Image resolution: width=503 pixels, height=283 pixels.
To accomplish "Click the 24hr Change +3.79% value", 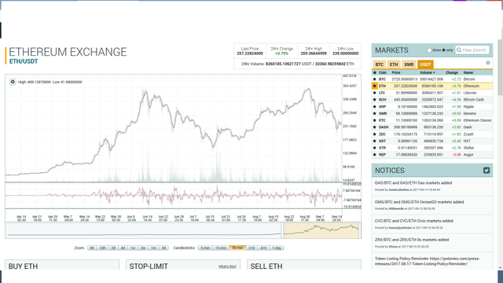I will [281, 53].
